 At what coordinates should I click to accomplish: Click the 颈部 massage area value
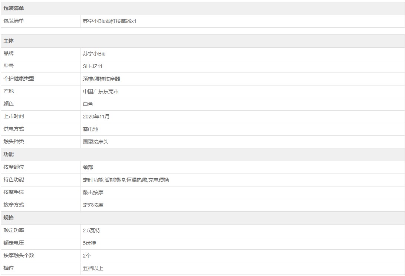(x=88, y=167)
